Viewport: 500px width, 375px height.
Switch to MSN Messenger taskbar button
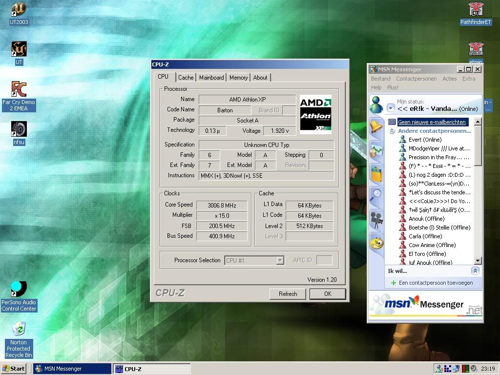coord(72,369)
